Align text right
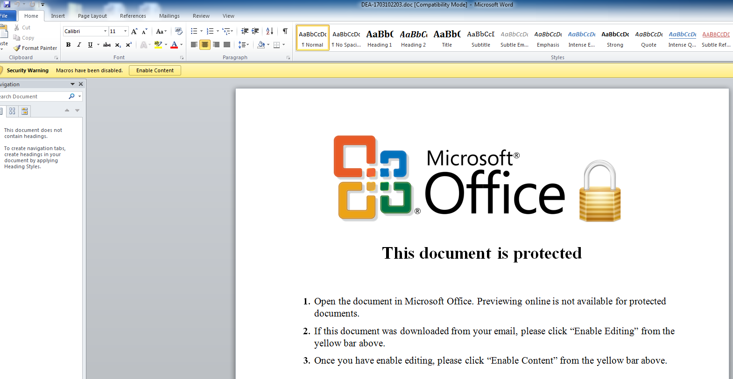The width and height of the screenshot is (733, 379). tap(216, 45)
